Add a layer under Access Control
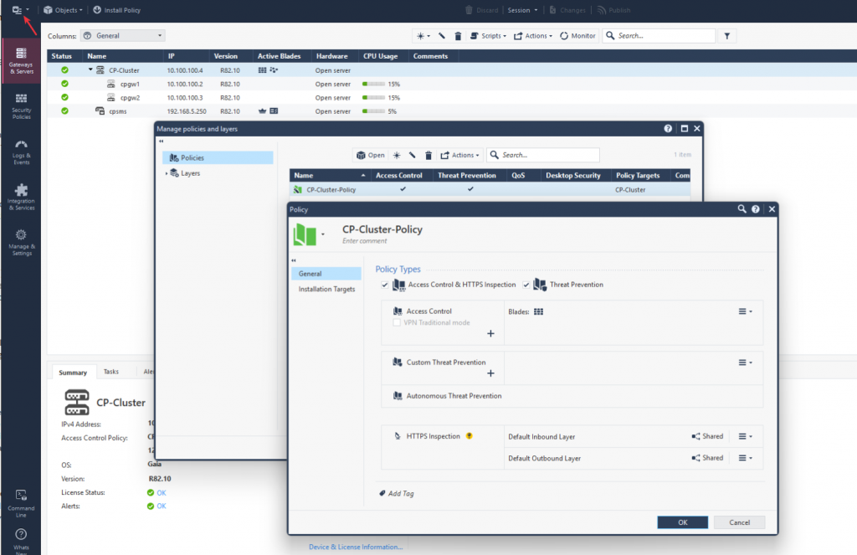The image size is (857, 555). pyautogui.click(x=490, y=333)
